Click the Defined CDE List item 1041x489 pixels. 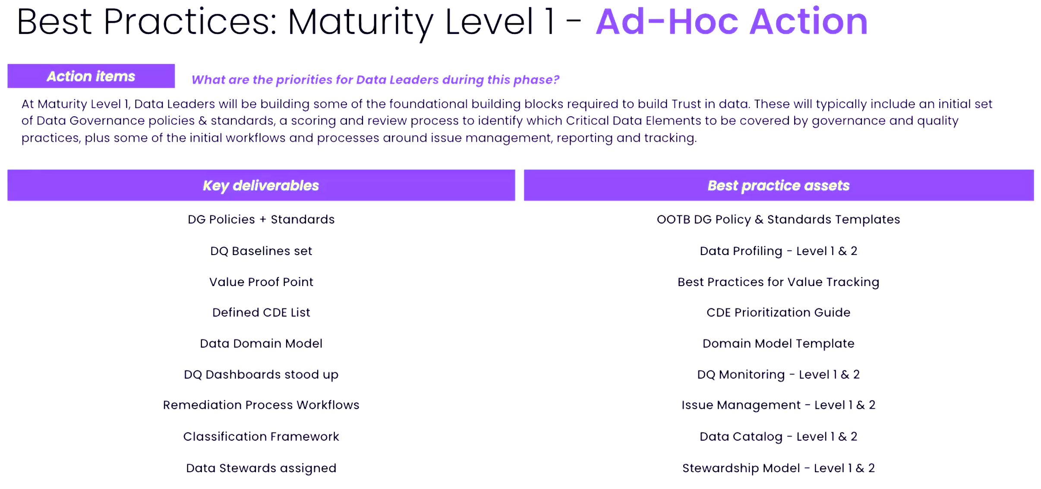coord(261,312)
